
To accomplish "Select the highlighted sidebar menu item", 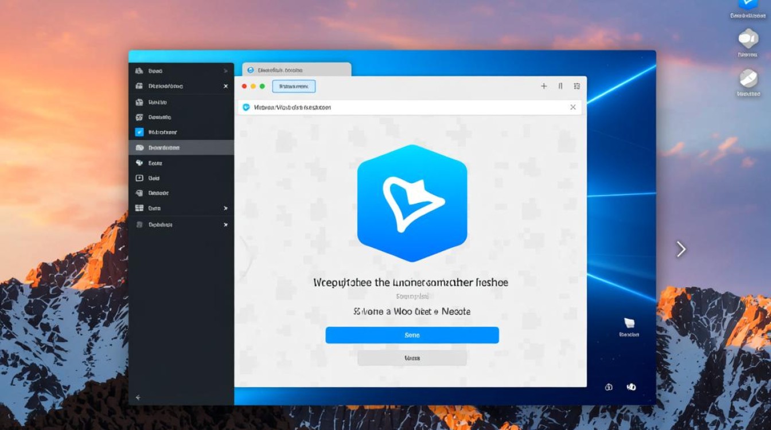I will pyautogui.click(x=181, y=147).
